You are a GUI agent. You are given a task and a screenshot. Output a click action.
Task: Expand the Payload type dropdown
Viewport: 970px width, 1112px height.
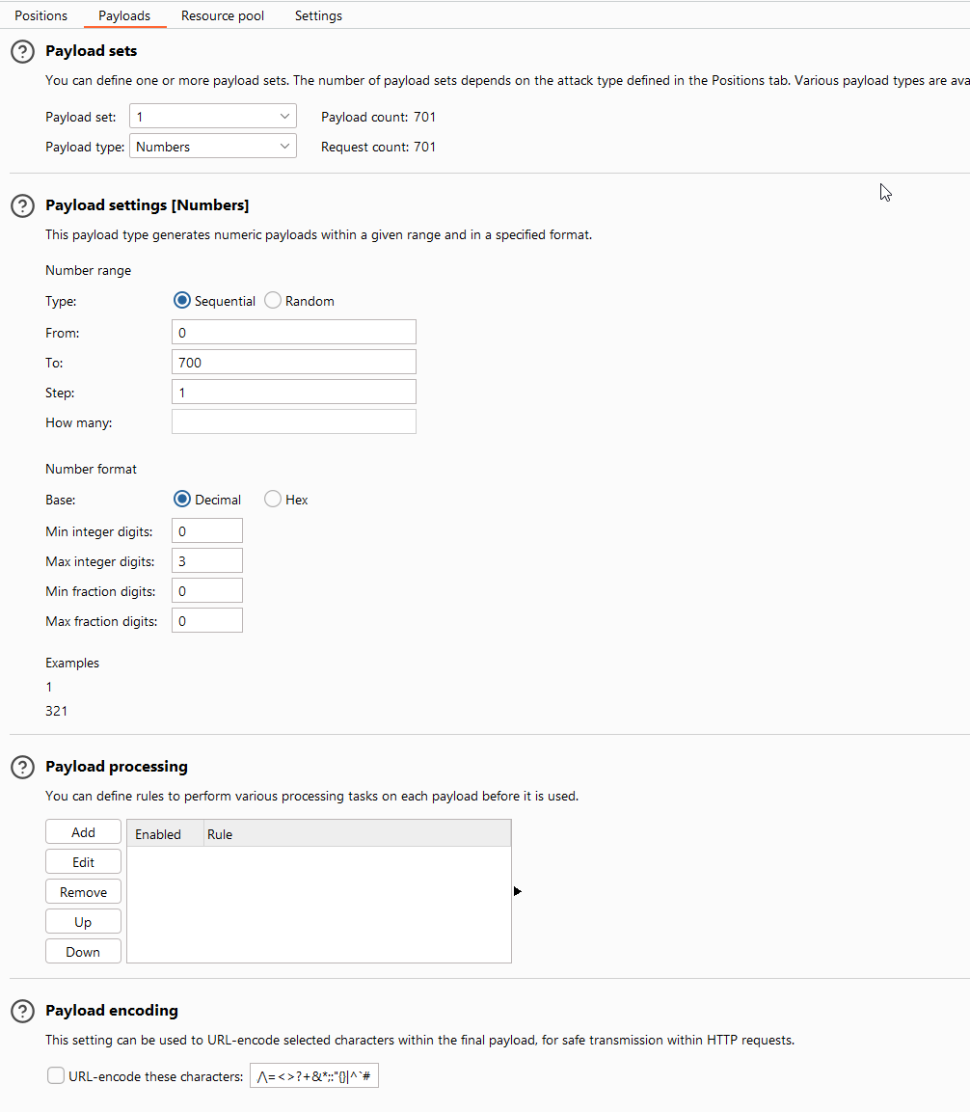pos(212,147)
